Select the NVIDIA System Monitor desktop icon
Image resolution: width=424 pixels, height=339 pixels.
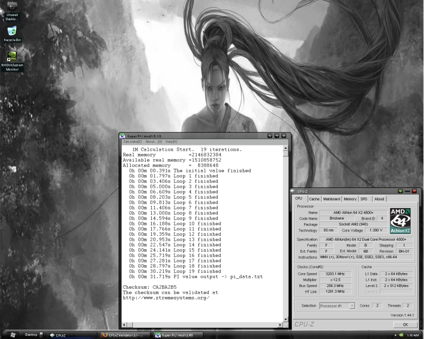(x=12, y=61)
